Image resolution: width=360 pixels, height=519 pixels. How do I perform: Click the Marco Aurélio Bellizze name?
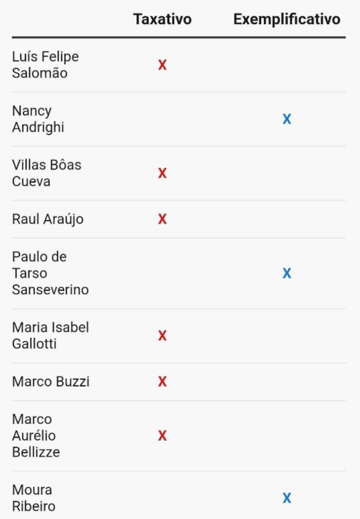point(36,436)
